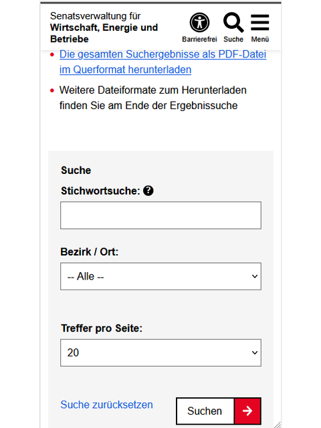The image size is (321, 428).
Task: Click the chevron arrow of the Bezirk / Ort selector
Action: tap(255, 276)
